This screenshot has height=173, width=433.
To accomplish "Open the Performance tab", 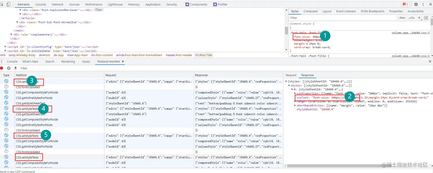I will [x=94, y=4].
